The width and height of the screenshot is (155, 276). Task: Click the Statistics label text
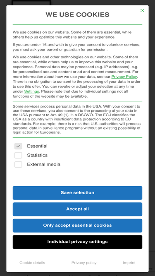[x=37, y=155]
